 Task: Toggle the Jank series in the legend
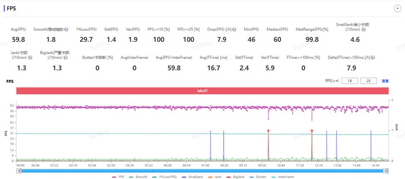pyautogui.click(x=214, y=177)
